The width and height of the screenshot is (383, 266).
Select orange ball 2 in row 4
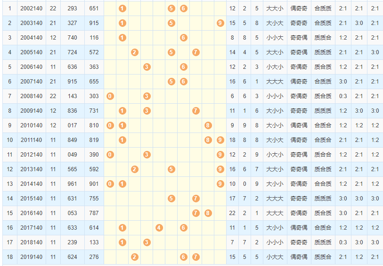tap(135, 52)
